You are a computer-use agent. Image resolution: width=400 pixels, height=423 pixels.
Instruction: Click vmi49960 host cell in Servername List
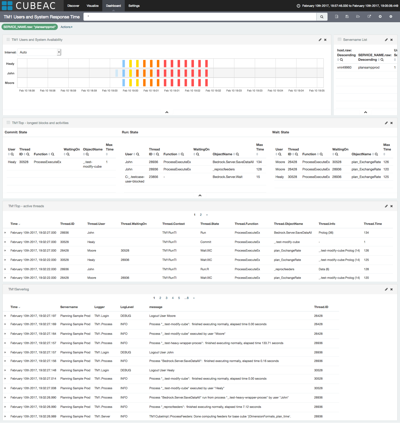[344, 68]
